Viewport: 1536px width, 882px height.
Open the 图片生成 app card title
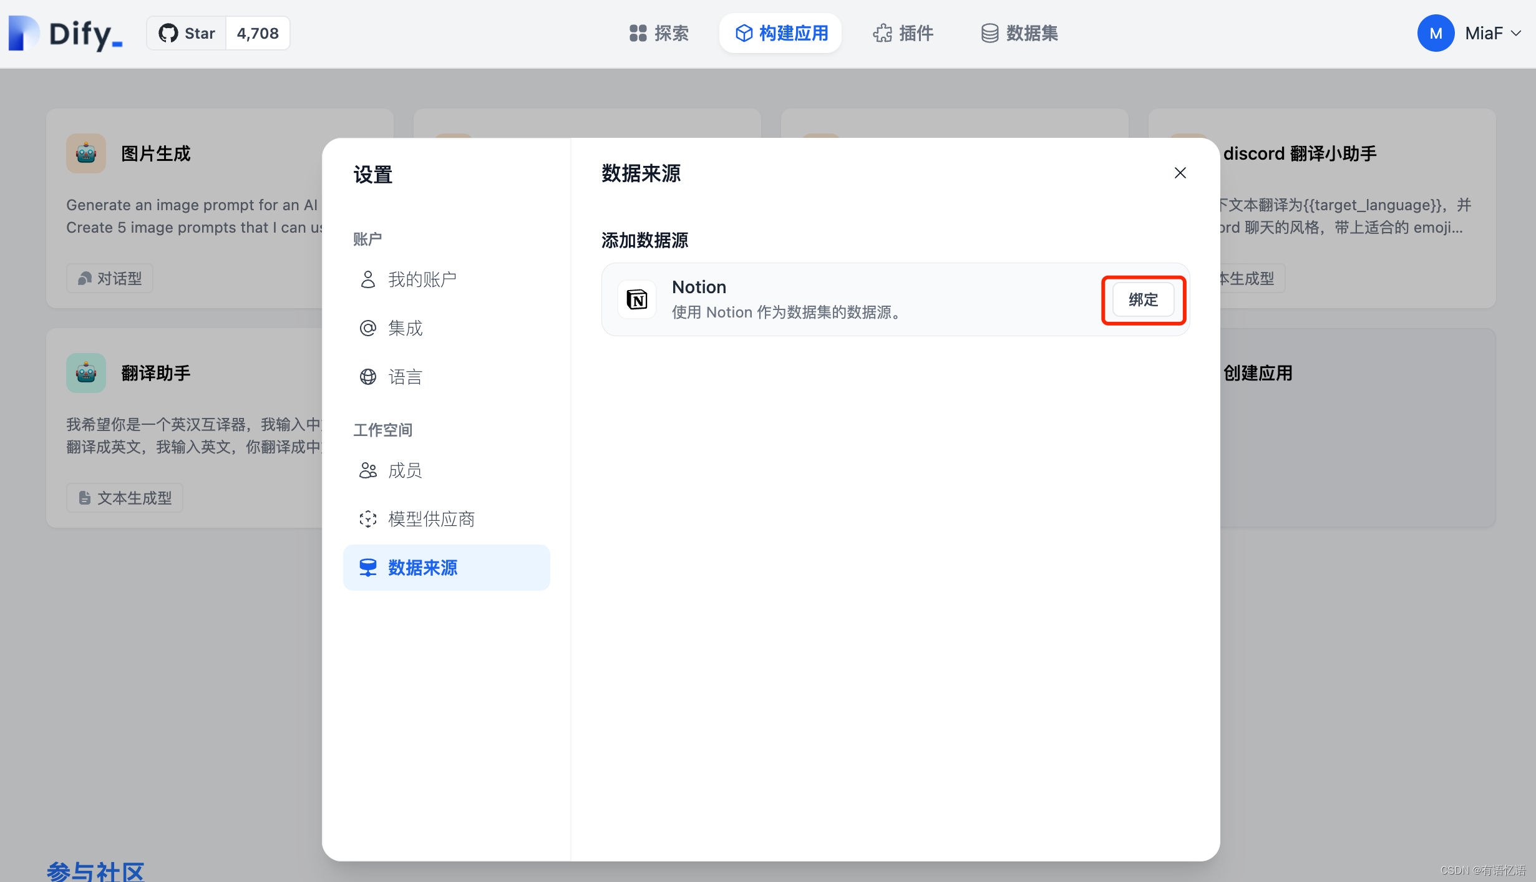[x=155, y=153]
